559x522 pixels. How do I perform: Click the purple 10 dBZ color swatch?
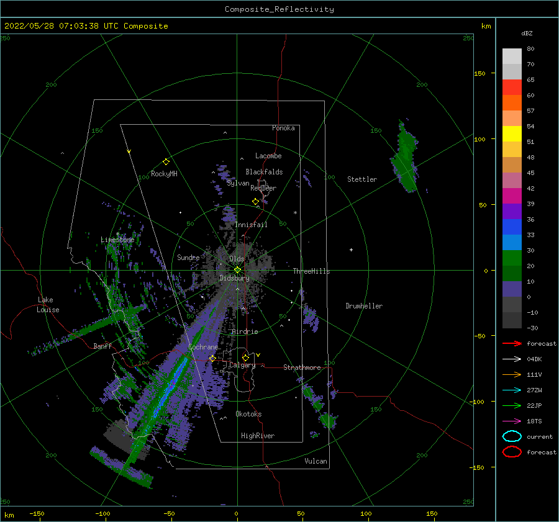pos(512,289)
